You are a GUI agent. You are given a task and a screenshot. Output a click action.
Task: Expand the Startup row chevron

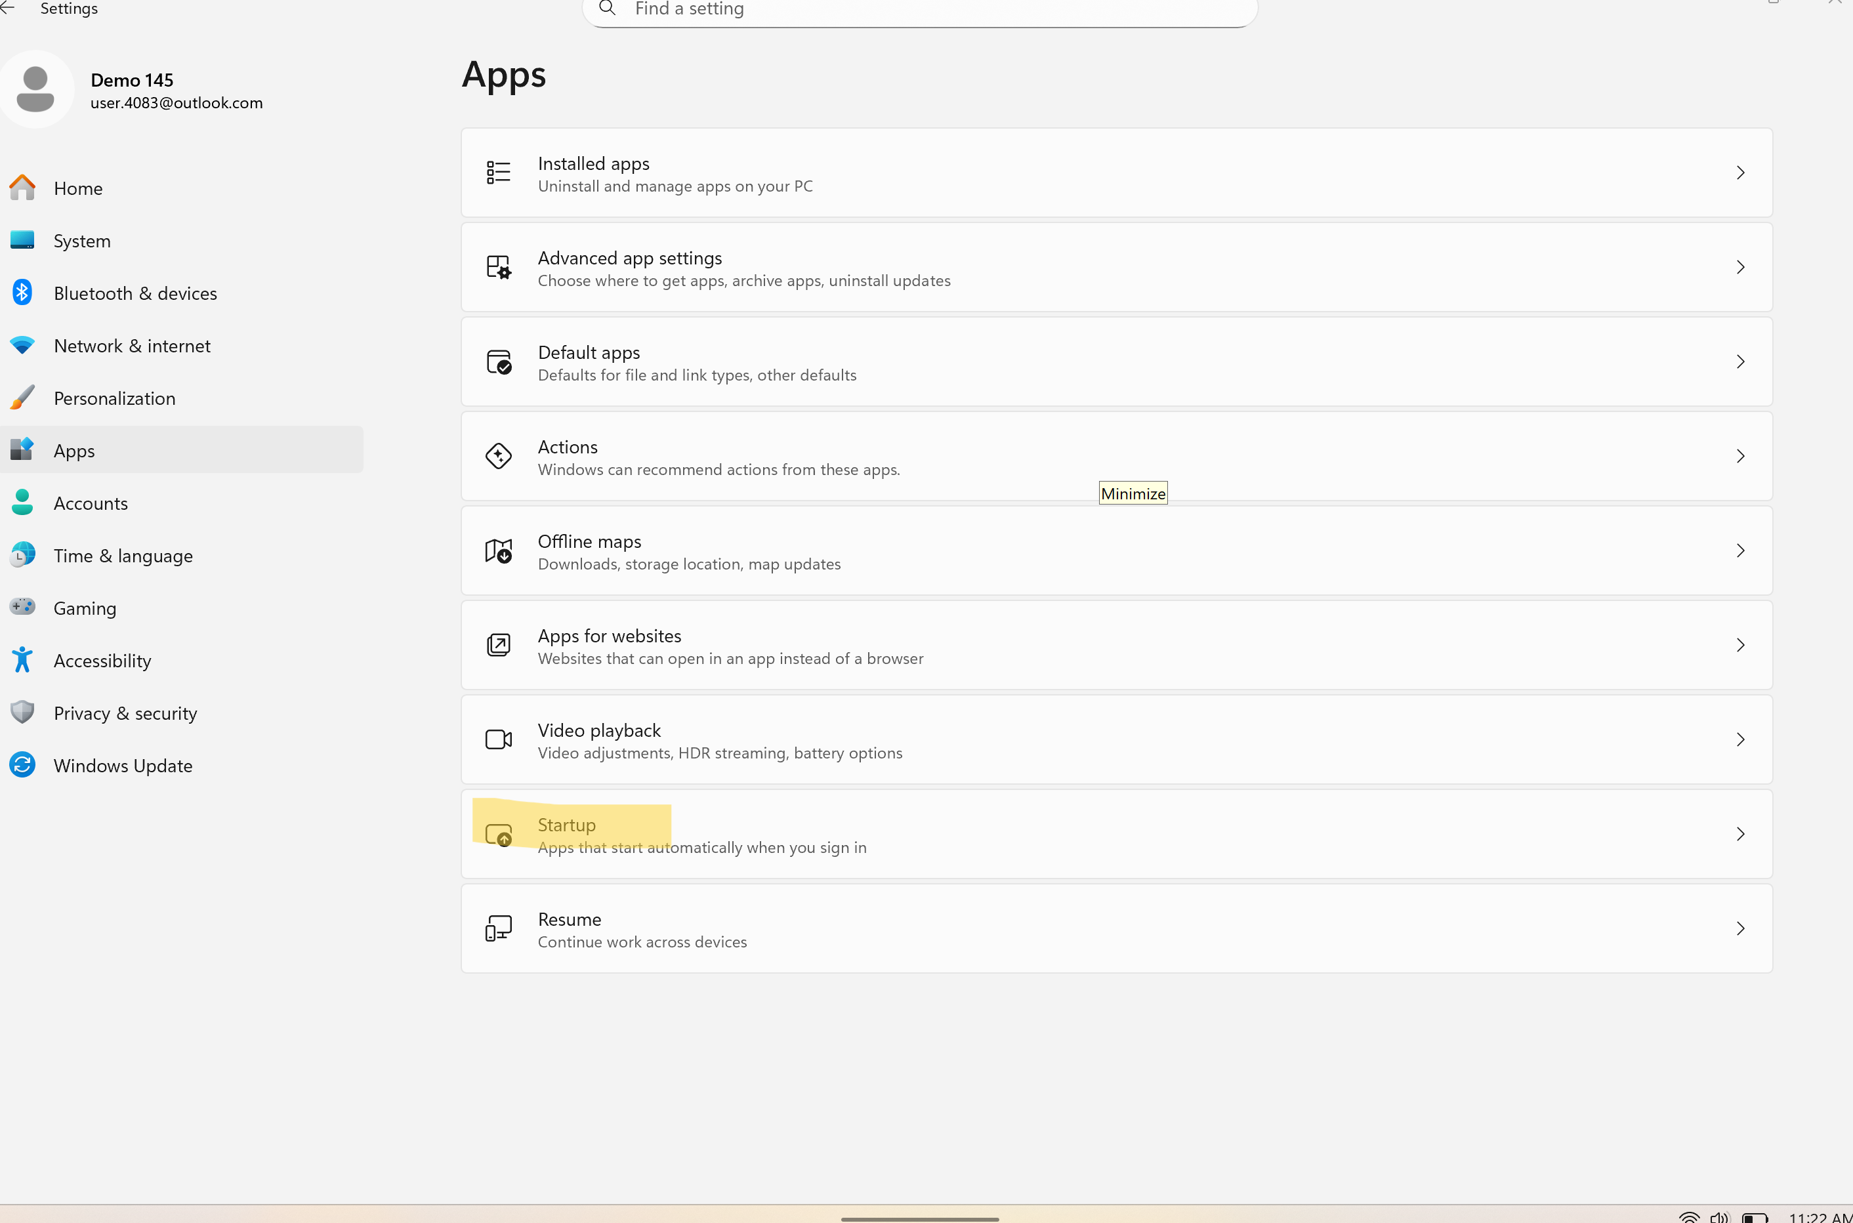pyautogui.click(x=1740, y=834)
